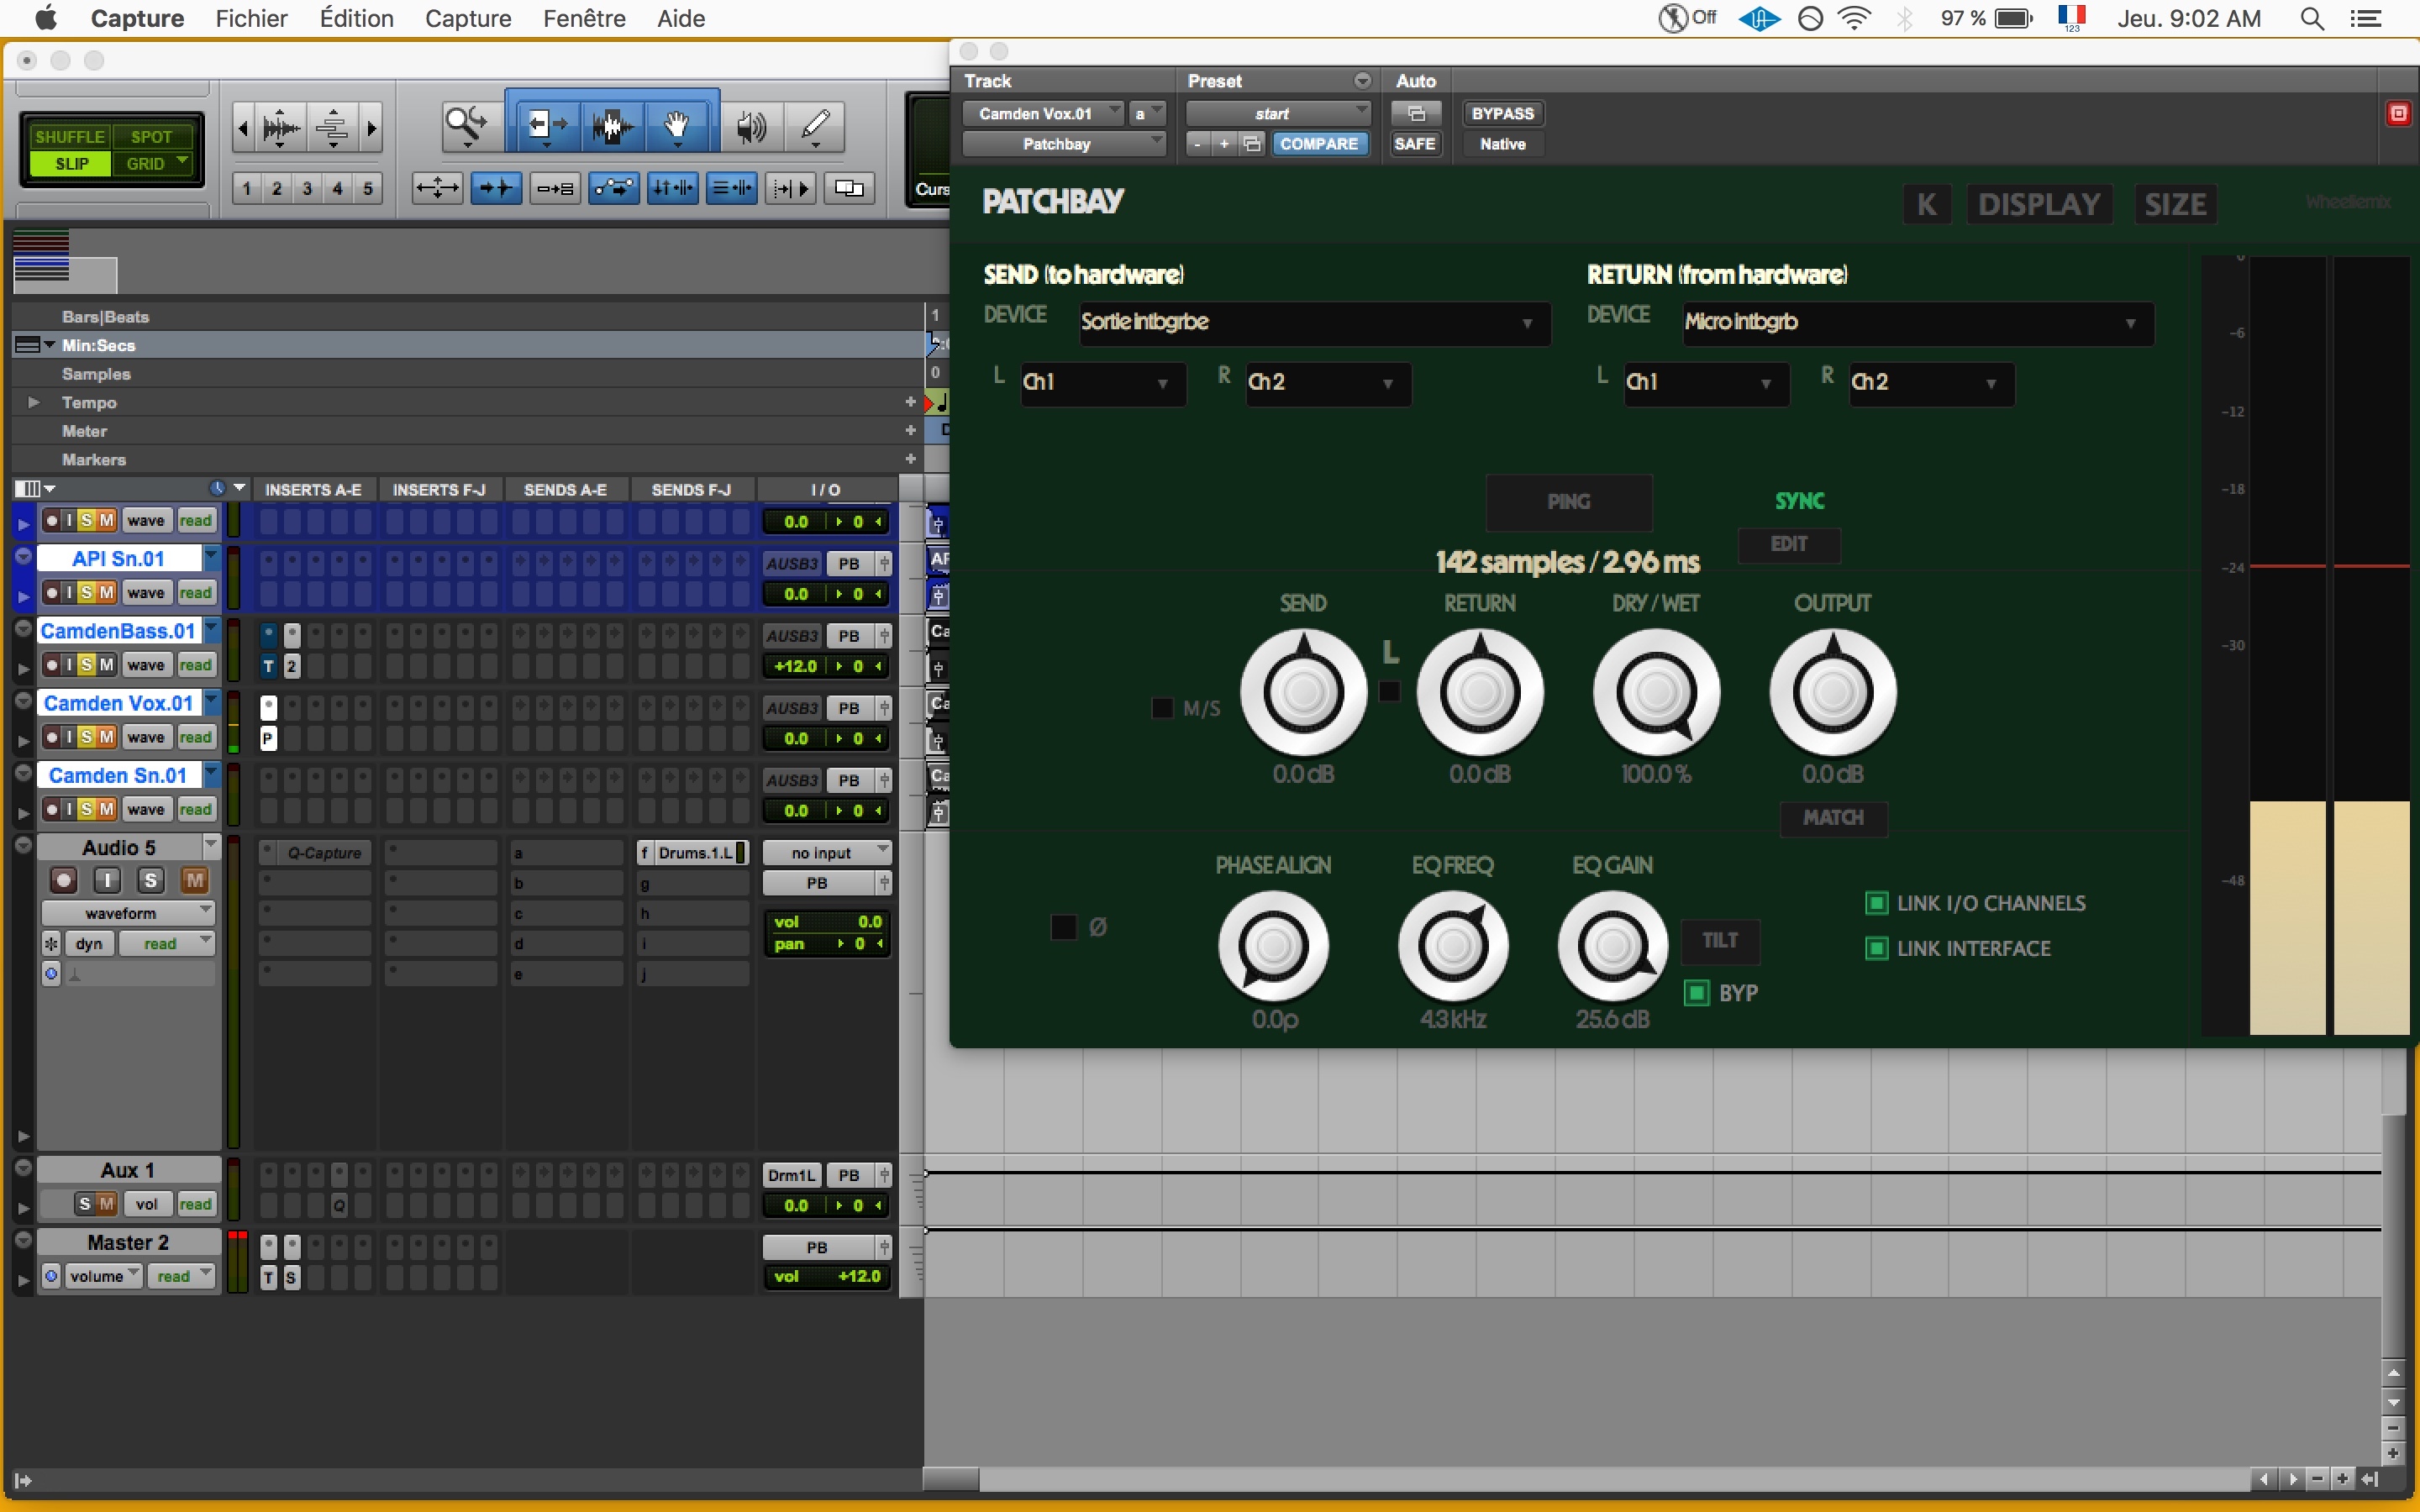Click the previous preset minus button
The image size is (2420, 1512).
point(1197,144)
